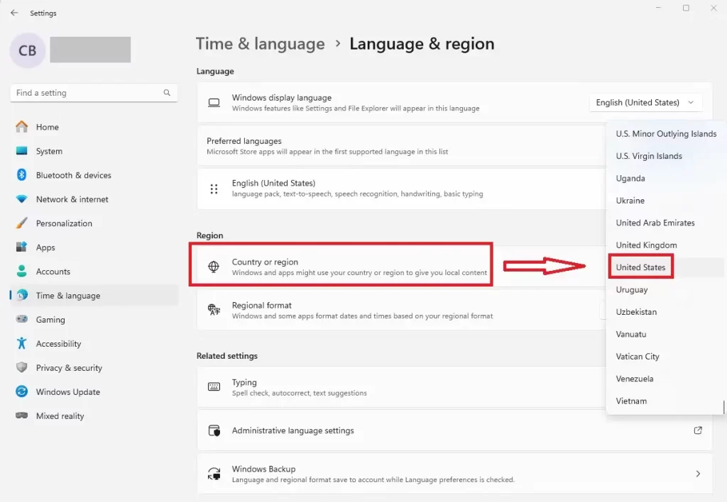
Task: Click the keyboard icon beside Typing
Action: pyautogui.click(x=214, y=386)
